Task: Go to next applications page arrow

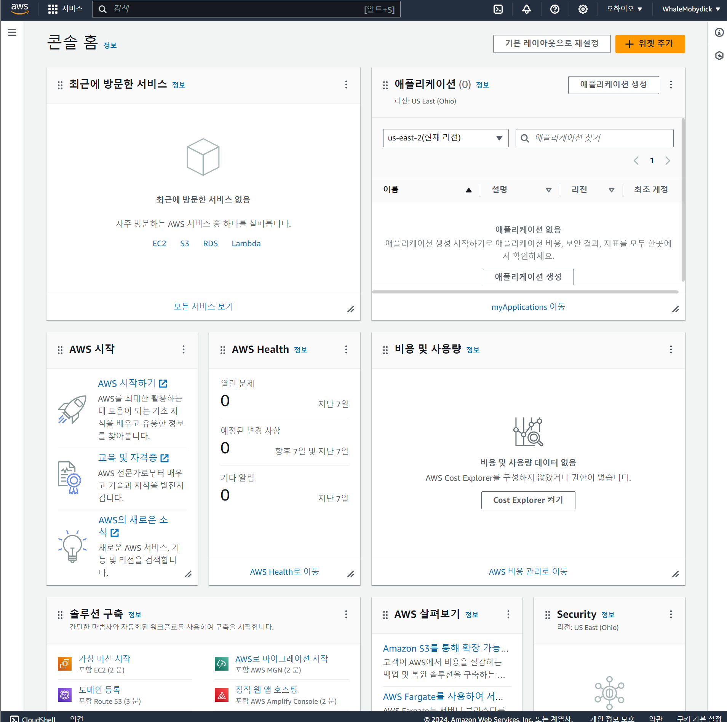Action: click(x=668, y=161)
